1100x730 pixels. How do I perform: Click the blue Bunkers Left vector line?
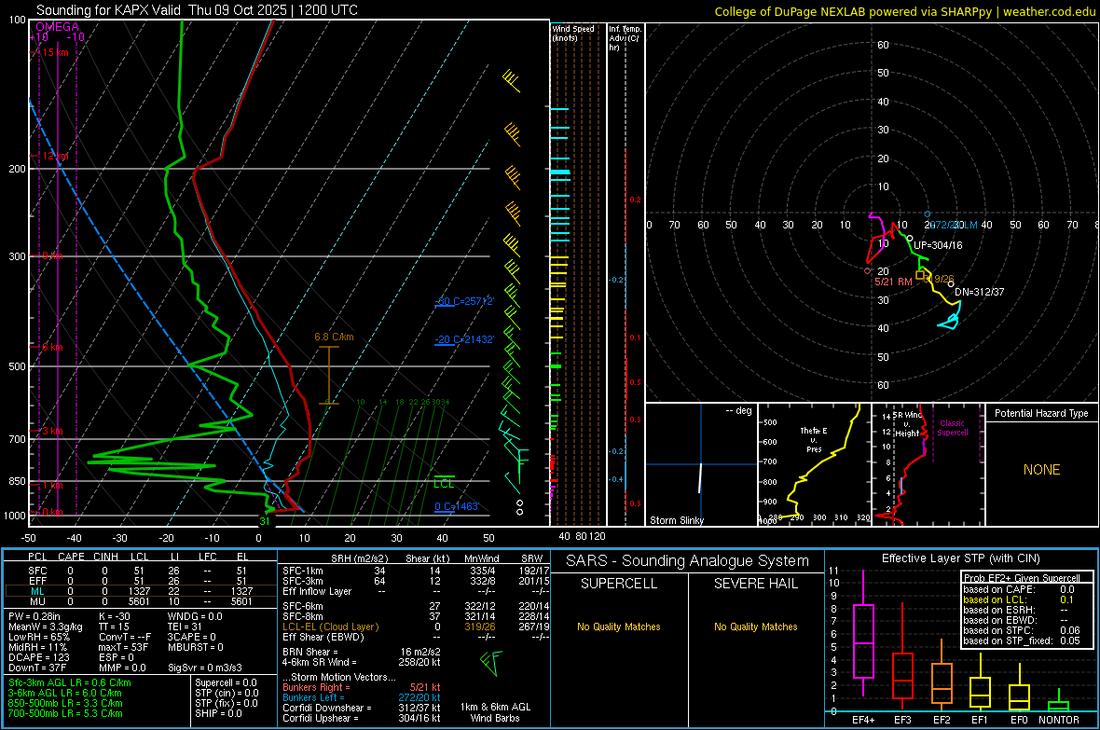tap(362, 697)
